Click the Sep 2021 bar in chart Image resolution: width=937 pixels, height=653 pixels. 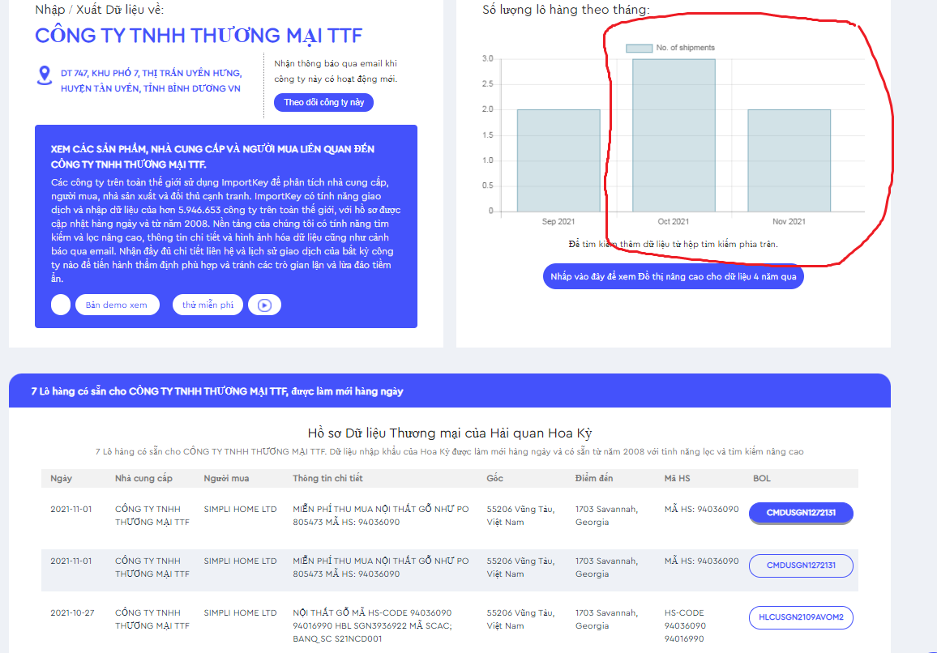coord(558,160)
